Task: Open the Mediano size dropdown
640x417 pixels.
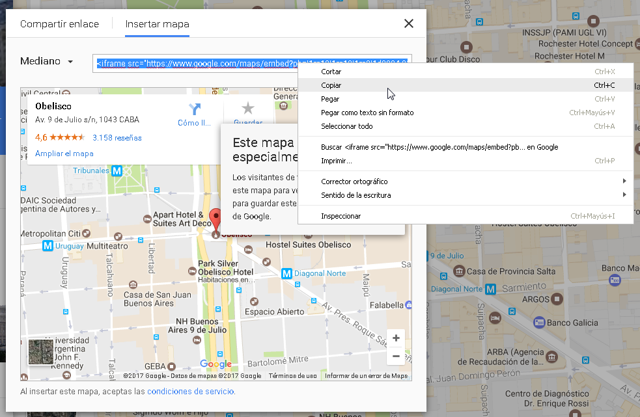Action: (x=46, y=61)
